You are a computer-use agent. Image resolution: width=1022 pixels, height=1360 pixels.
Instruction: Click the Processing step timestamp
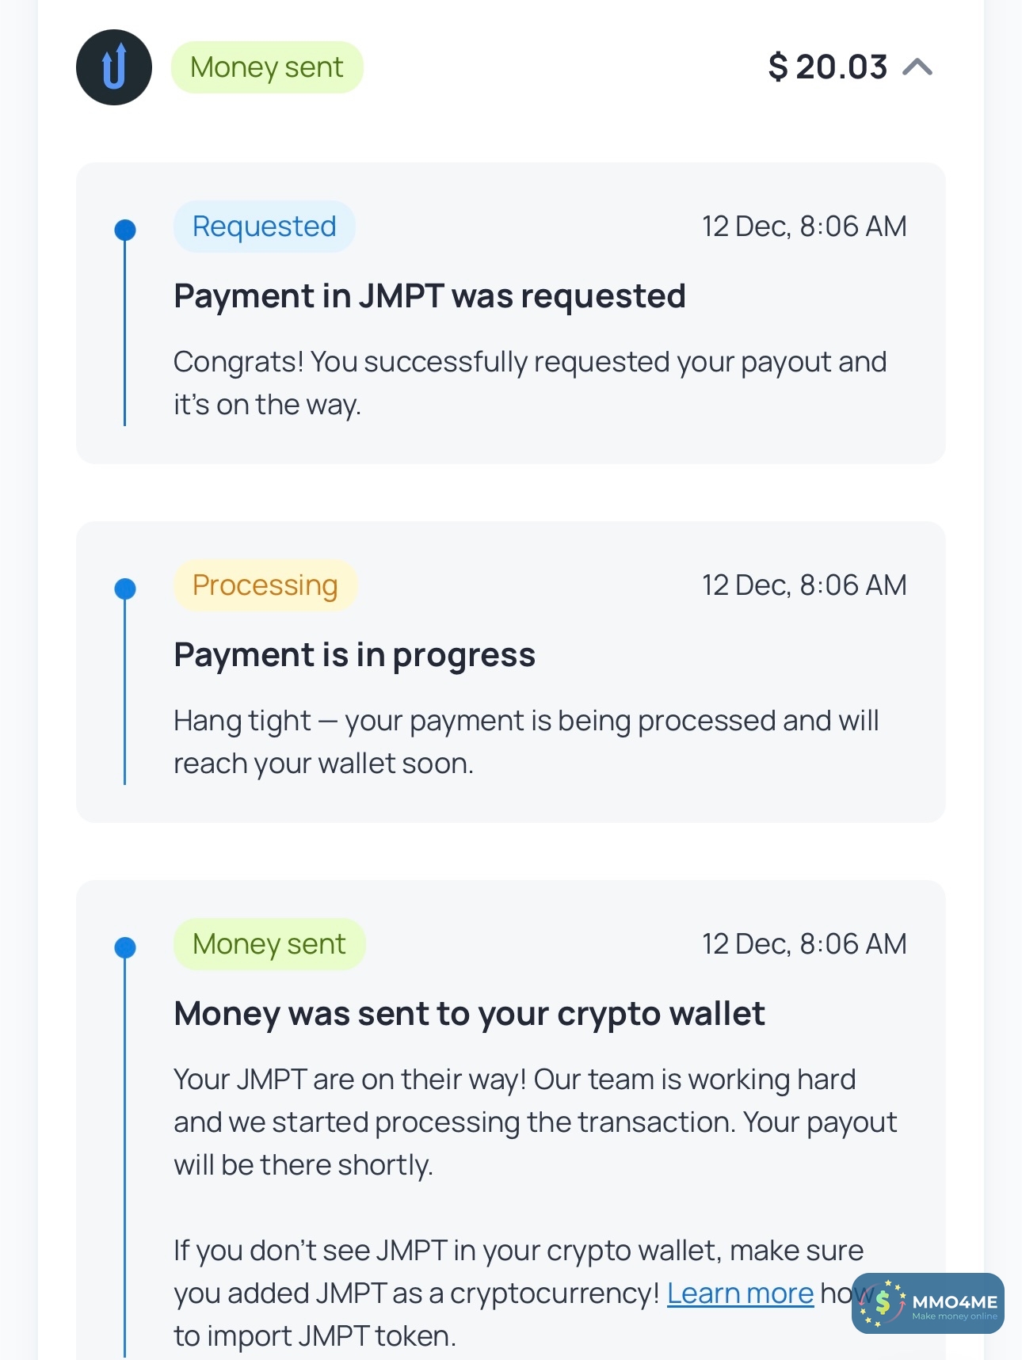tap(804, 585)
